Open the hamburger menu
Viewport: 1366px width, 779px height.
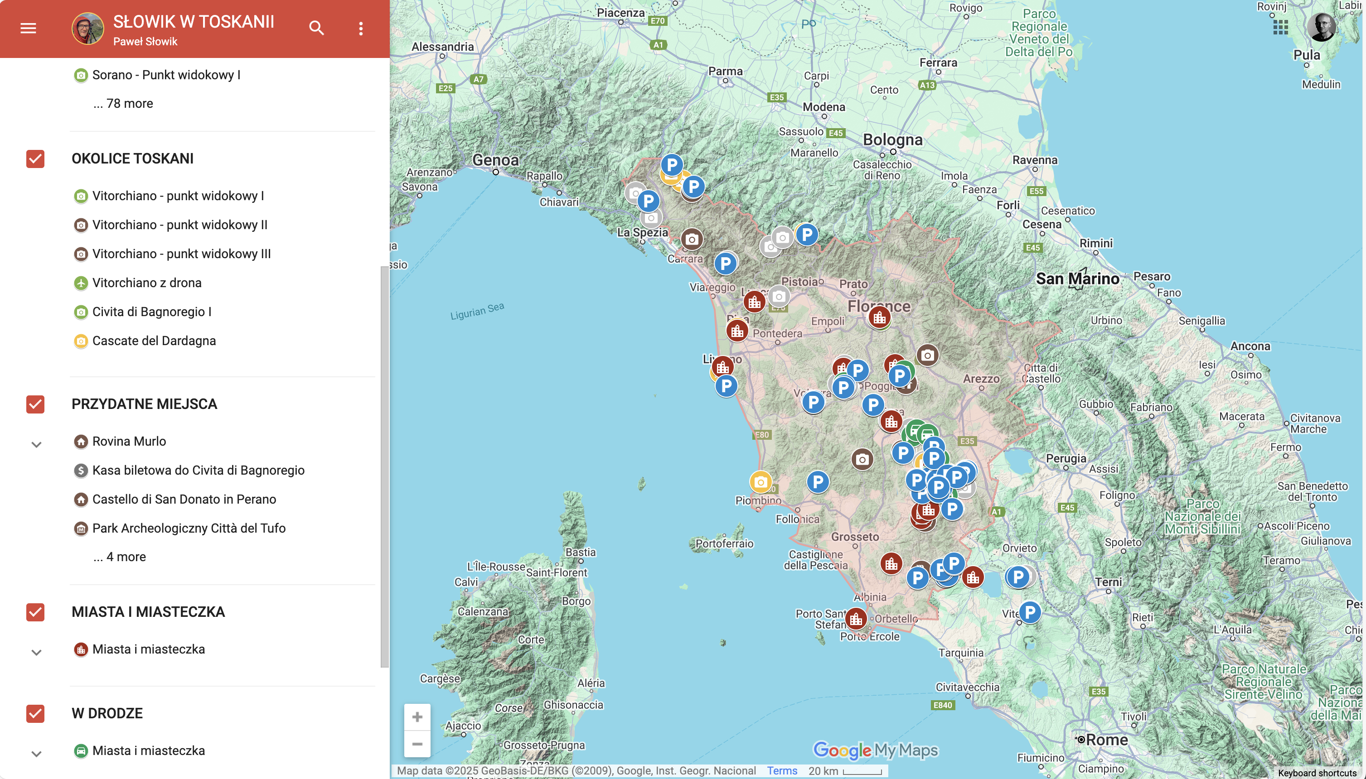coord(29,29)
